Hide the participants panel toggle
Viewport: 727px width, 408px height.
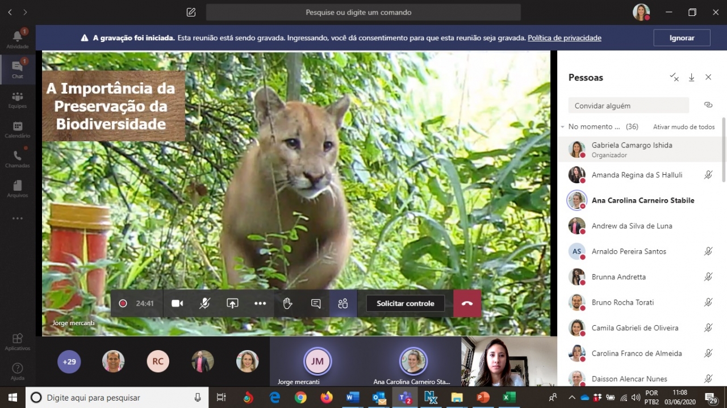click(343, 304)
